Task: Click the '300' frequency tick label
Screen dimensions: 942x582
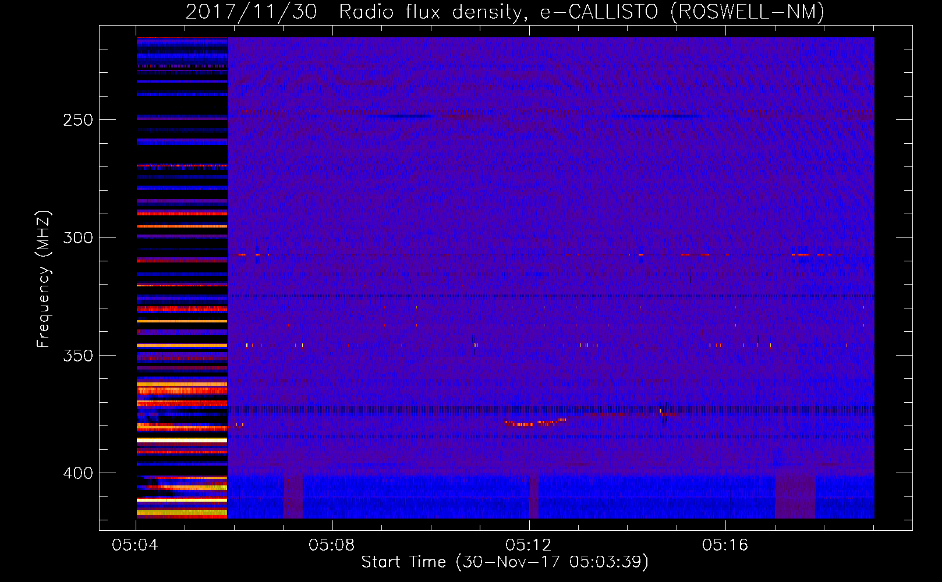Action: click(78, 237)
